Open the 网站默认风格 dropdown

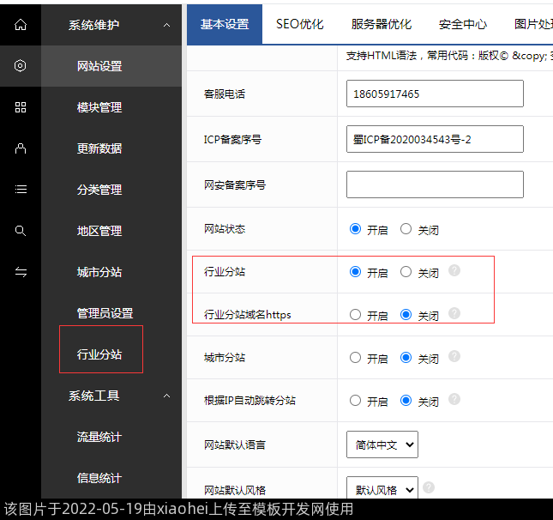pyautogui.click(x=382, y=489)
